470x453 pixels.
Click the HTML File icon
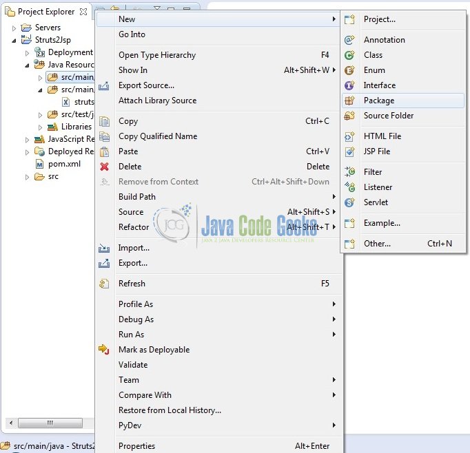pos(349,136)
